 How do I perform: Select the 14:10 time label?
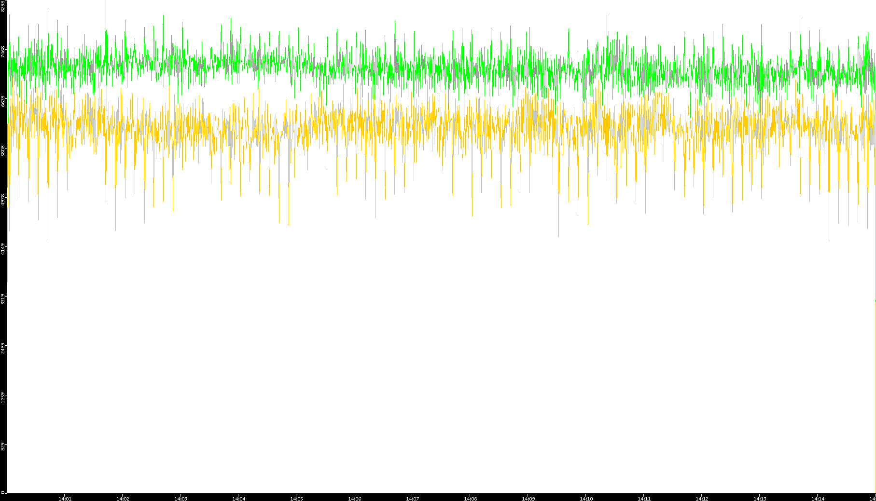(x=586, y=499)
